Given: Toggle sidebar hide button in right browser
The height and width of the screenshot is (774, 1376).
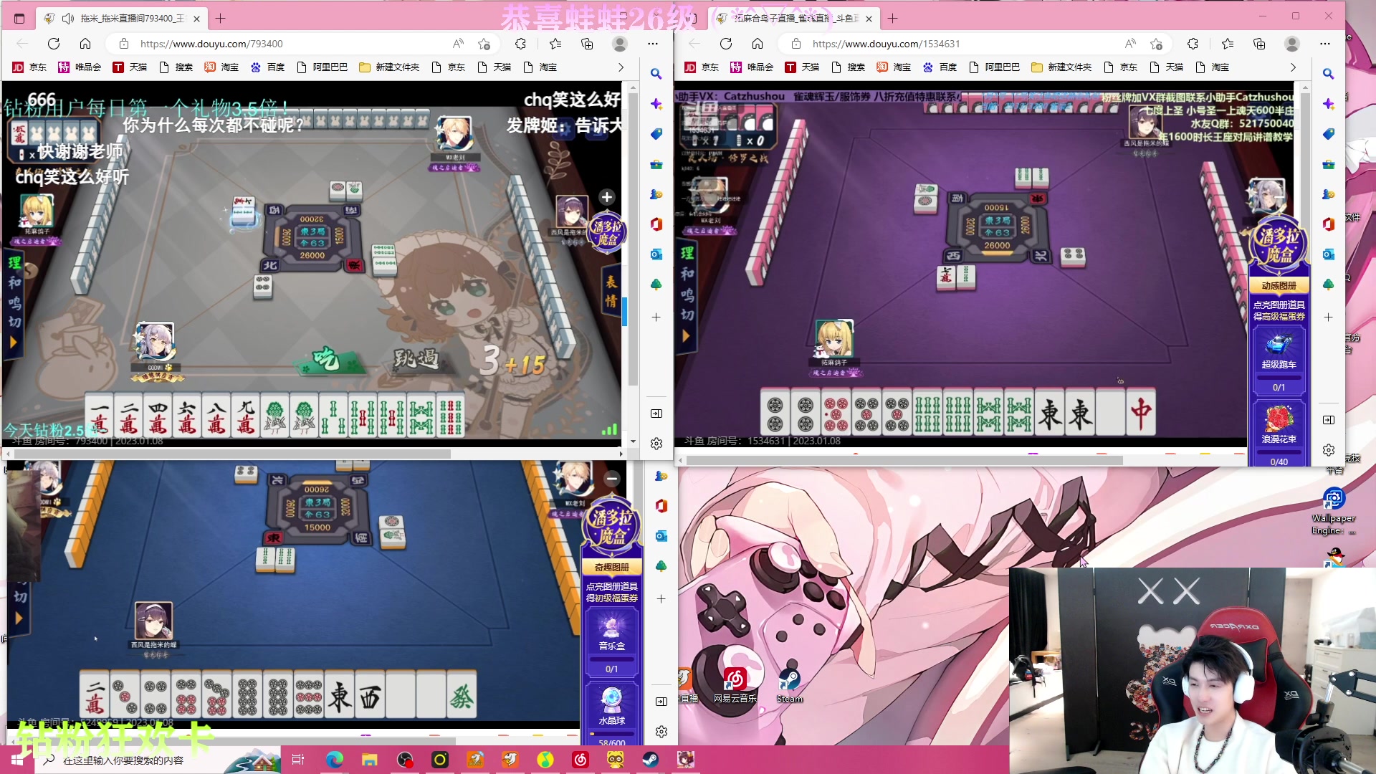Looking at the screenshot, I should 1328,420.
